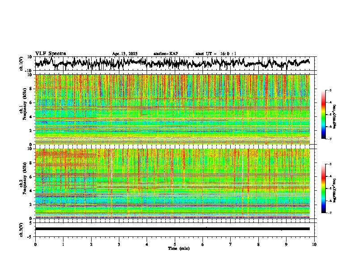Select the "start UT = 16: 0 : 1" text
Viewport: 354px width, 274px height.
(x=216, y=54)
